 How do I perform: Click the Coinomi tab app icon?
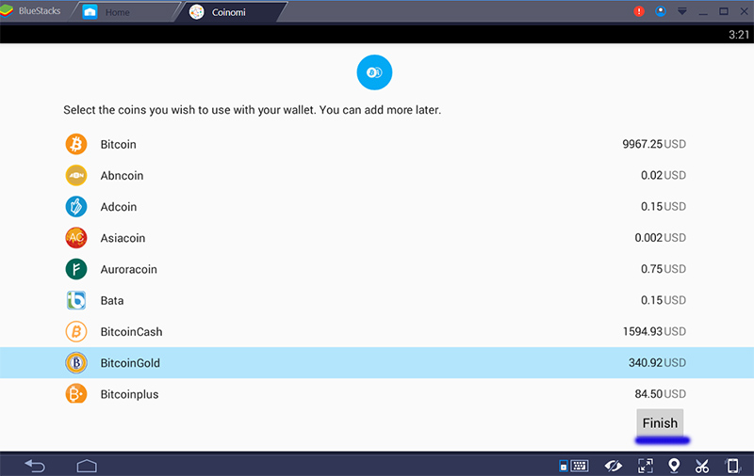click(196, 12)
